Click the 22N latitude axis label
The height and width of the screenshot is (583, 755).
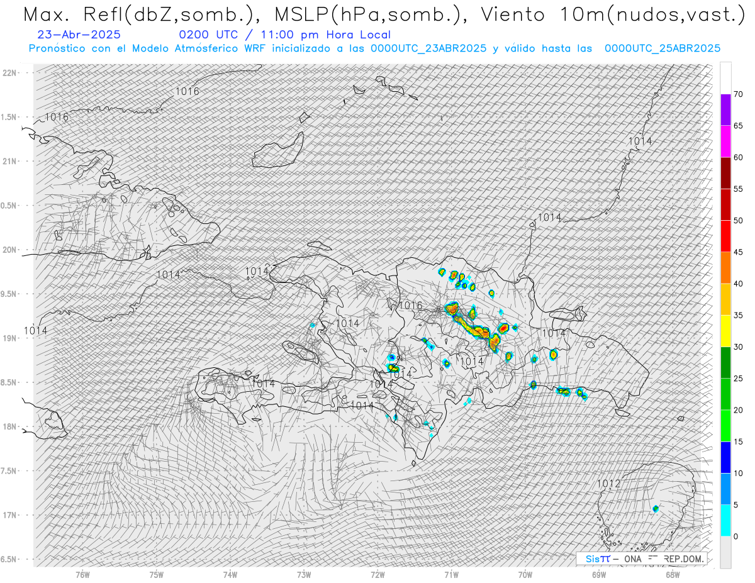click(9, 73)
